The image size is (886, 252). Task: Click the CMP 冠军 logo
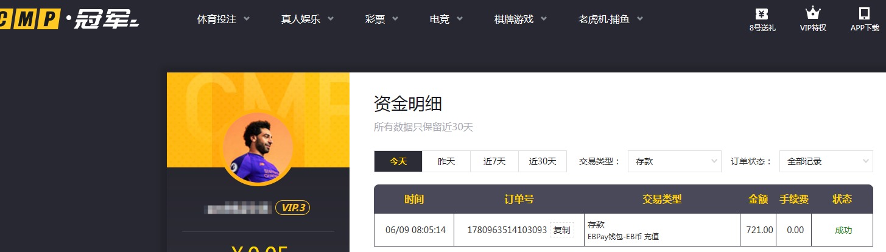click(68, 19)
